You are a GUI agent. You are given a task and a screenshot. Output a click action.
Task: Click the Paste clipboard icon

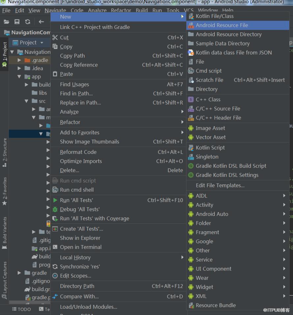[55, 74]
